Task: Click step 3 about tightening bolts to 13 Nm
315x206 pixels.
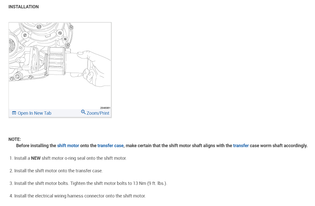Action: [88, 183]
